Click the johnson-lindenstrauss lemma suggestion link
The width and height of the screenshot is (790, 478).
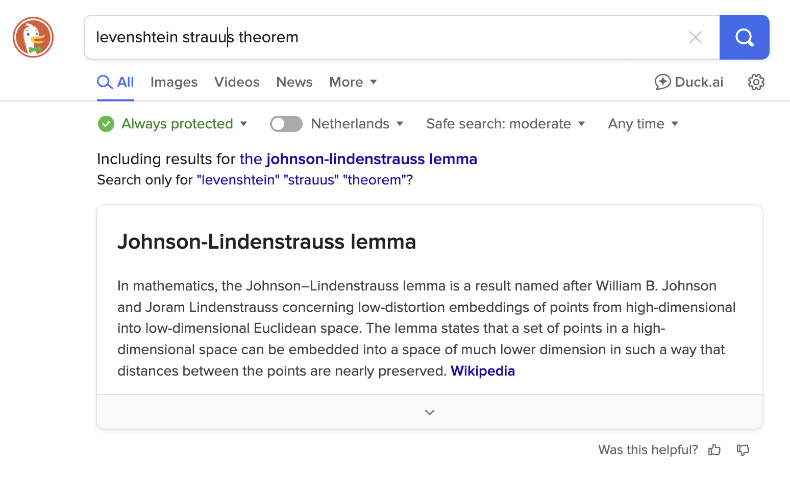358,159
